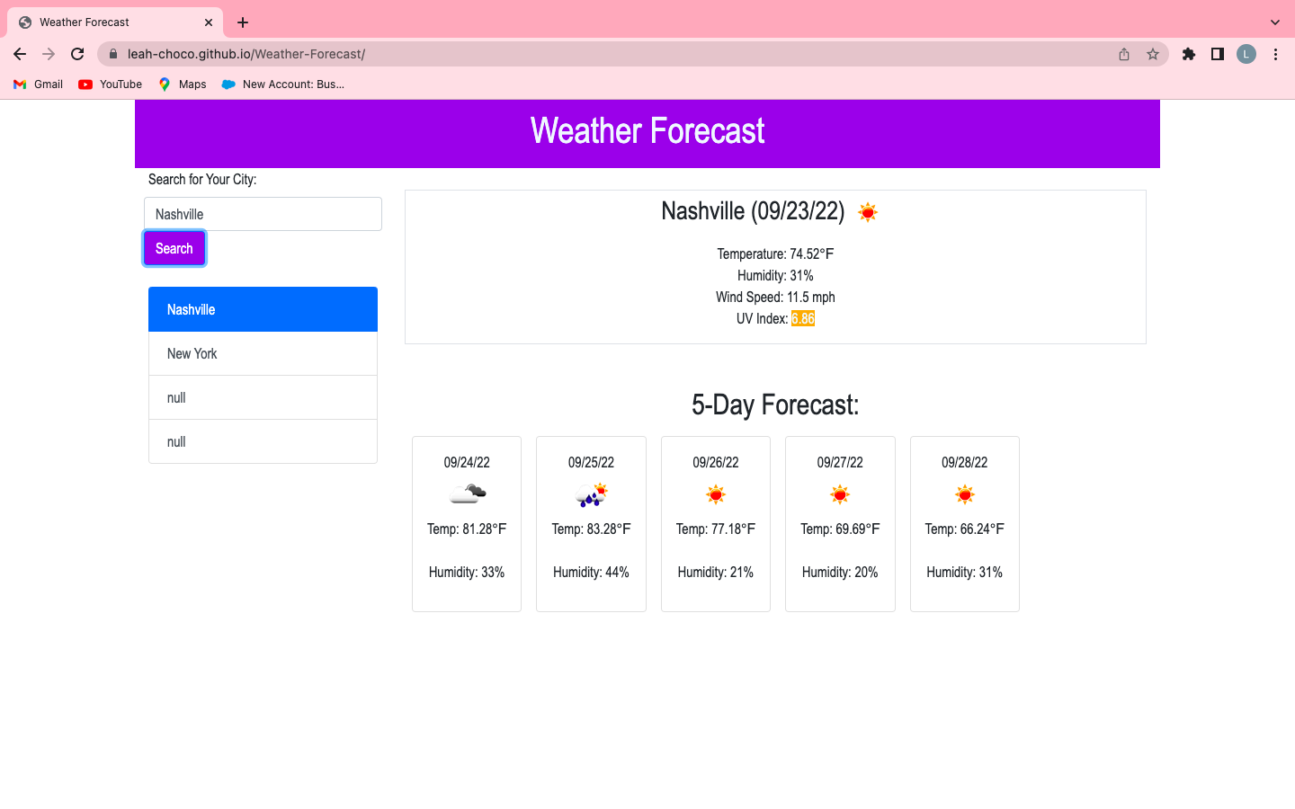Click the sun icon on the 09/28/22 card

(x=964, y=493)
